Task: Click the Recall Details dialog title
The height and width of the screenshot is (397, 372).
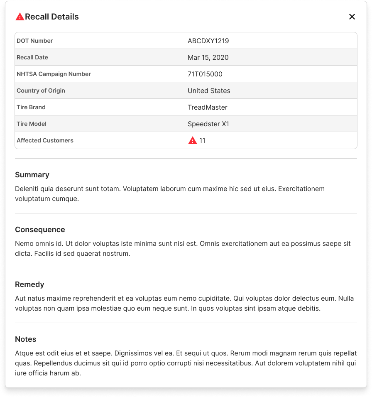Action: click(x=52, y=17)
